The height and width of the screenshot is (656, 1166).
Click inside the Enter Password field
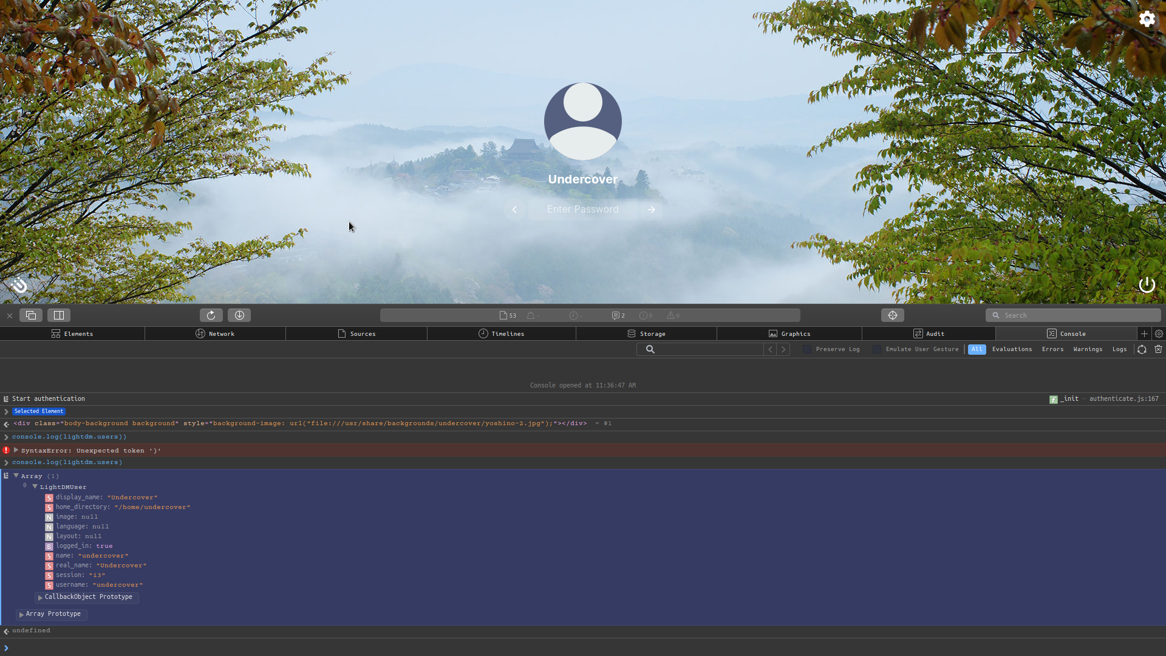coord(582,209)
